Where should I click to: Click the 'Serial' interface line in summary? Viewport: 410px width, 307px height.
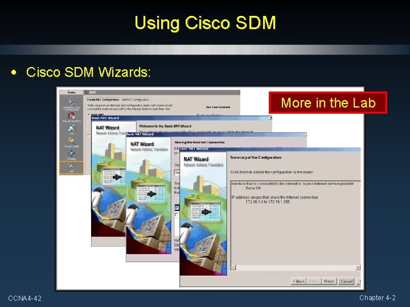[x=253, y=188]
